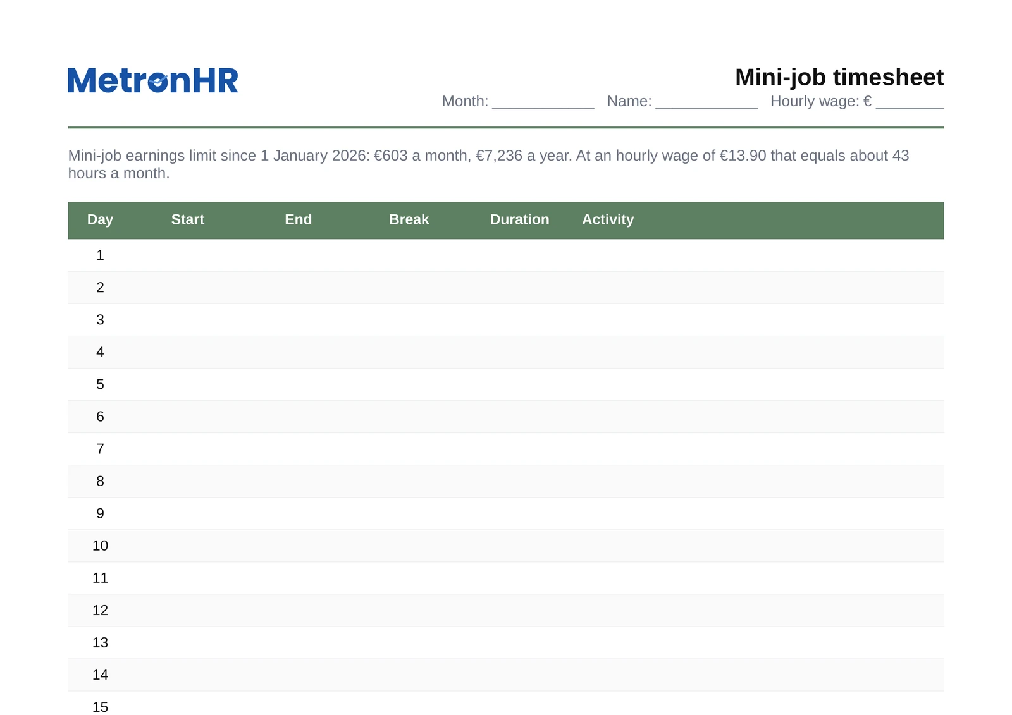Image resolution: width=1012 pixels, height=715 pixels.
Task: Click the Hourly wage blank field
Action: [x=910, y=102]
